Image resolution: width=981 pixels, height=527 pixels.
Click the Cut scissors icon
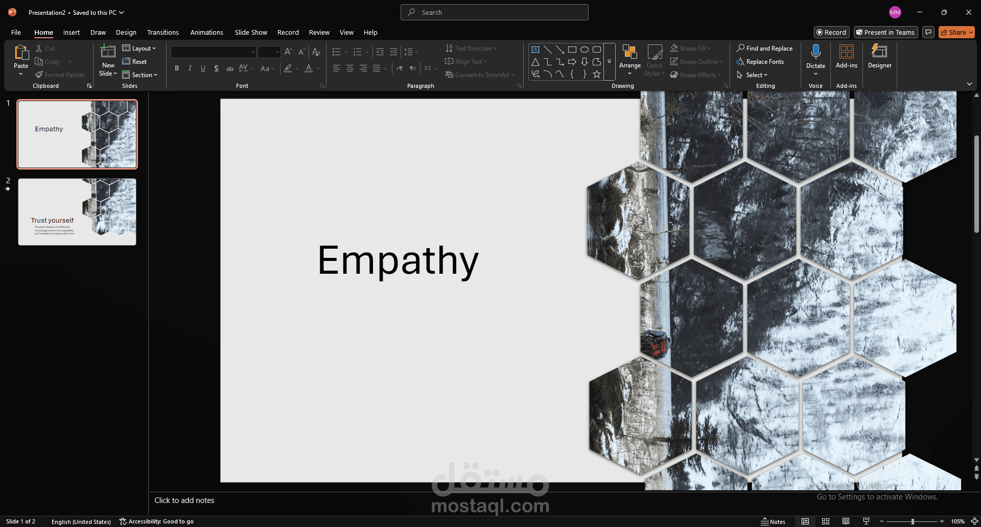39,48
